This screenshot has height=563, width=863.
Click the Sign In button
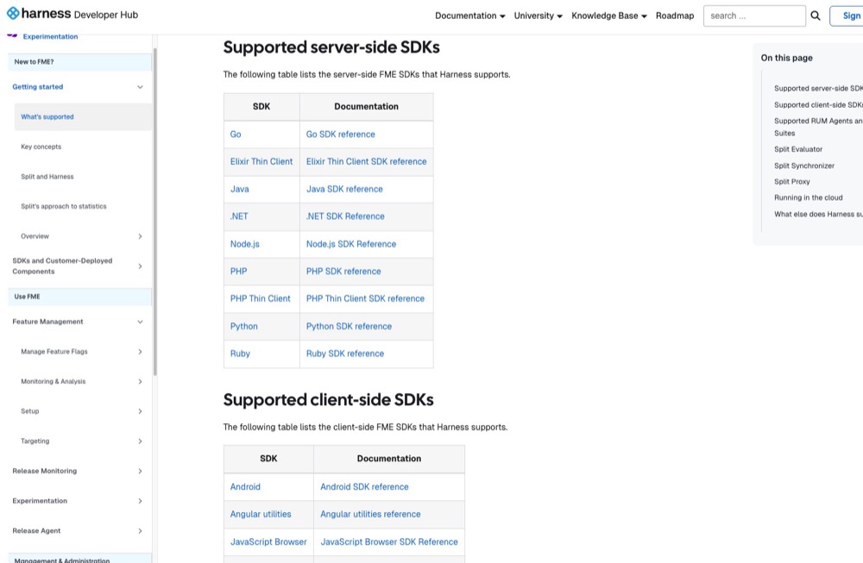(x=850, y=15)
